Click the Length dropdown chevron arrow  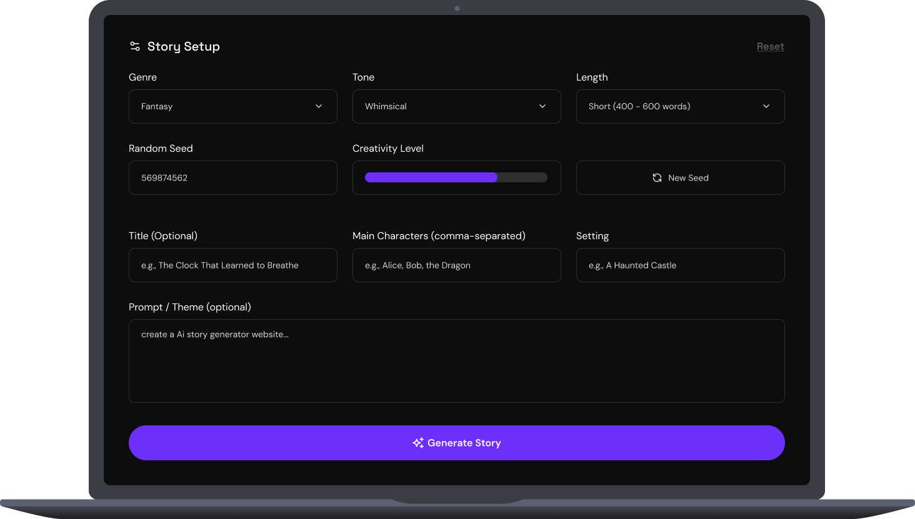click(x=766, y=106)
